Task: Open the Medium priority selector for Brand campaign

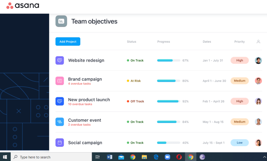Action: 239,81
